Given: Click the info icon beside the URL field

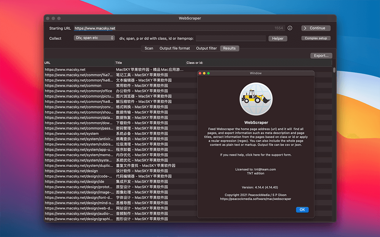Looking at the screenshot, I should (290, 28).
